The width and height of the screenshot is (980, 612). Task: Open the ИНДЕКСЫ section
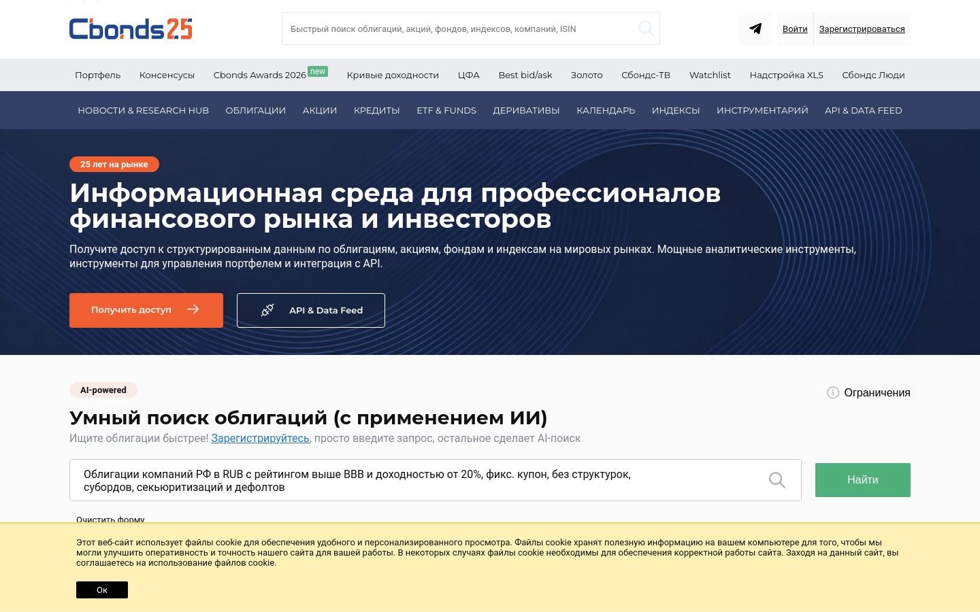pos(676,110)
